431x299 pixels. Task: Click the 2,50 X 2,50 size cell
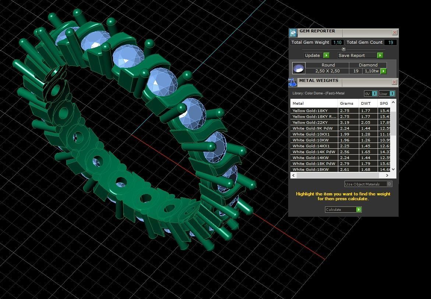327,71
